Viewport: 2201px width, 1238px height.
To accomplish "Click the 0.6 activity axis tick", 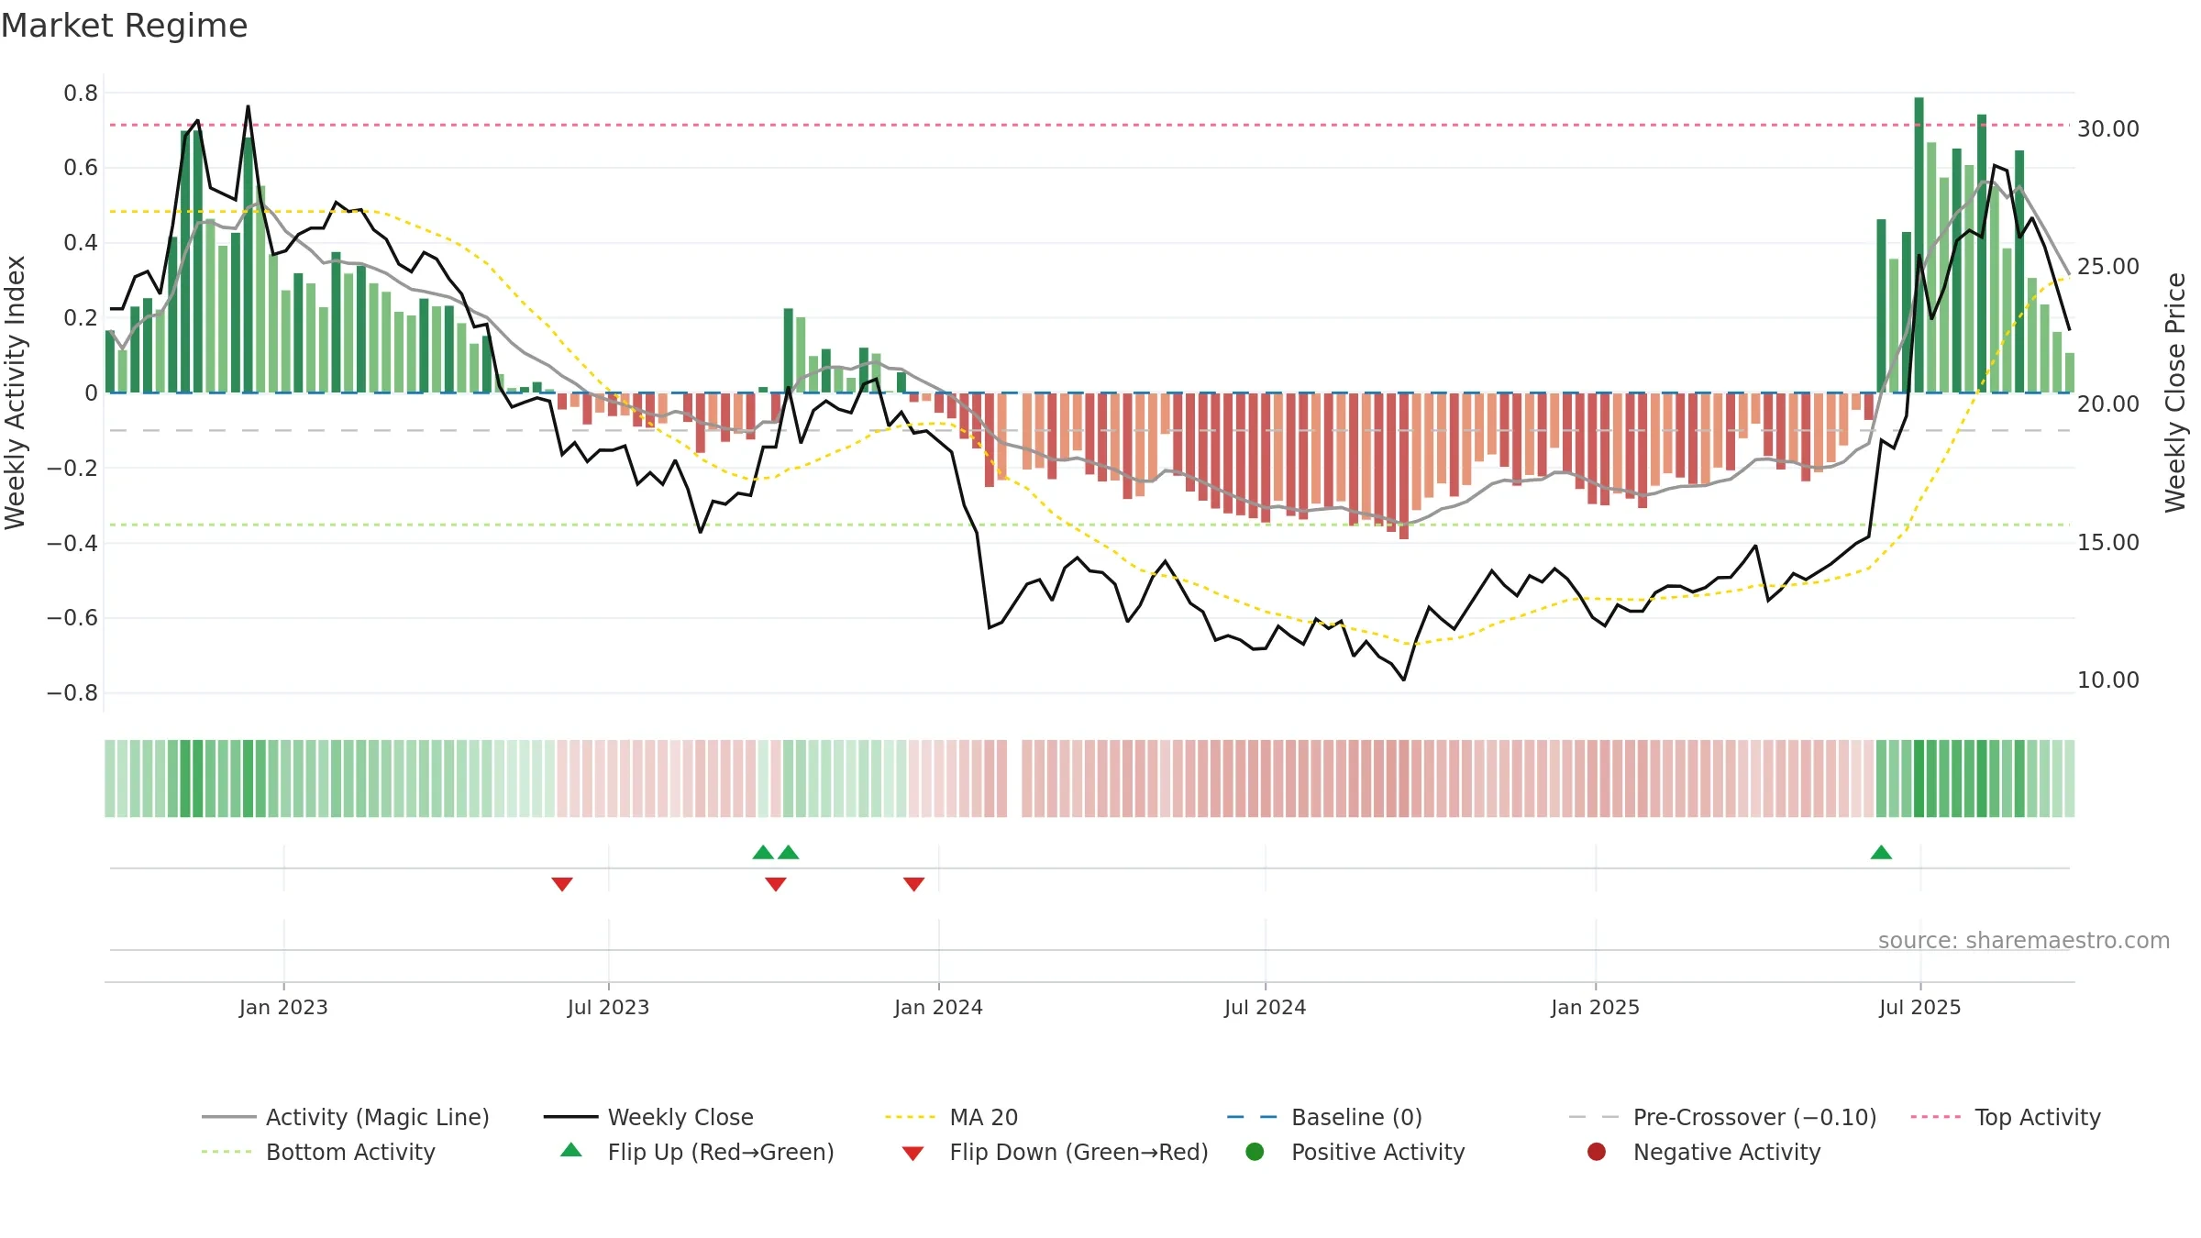I will tap(81, 167).
